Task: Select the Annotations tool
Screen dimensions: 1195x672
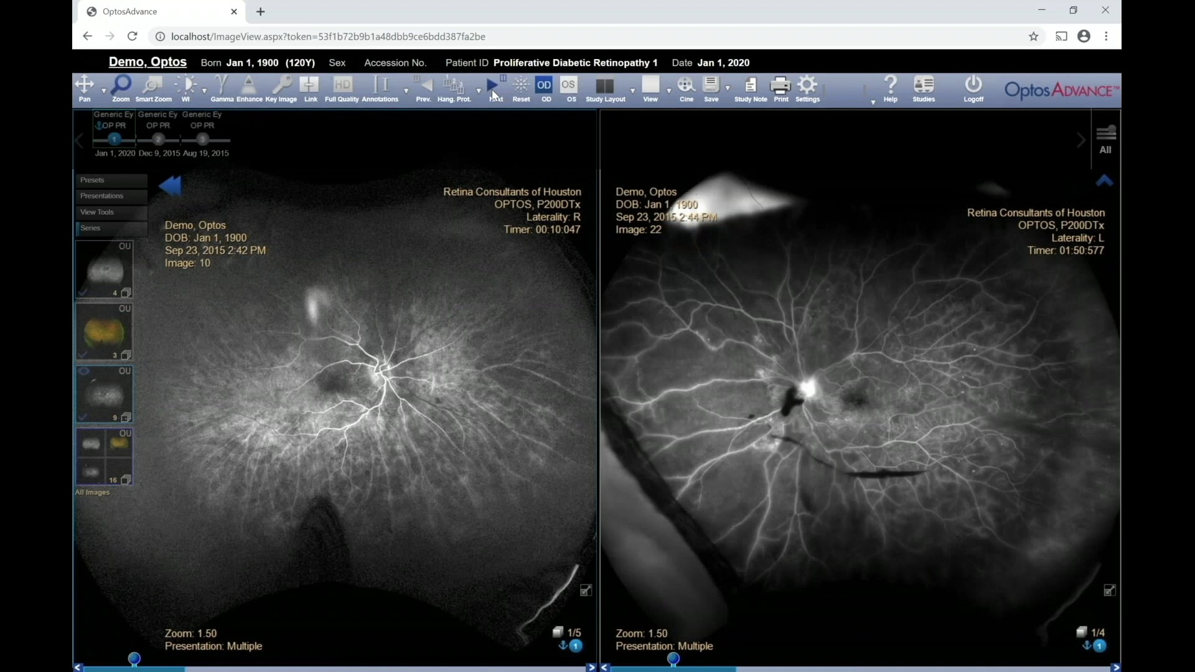Action: pyautogui.click(x=380, y=89)
